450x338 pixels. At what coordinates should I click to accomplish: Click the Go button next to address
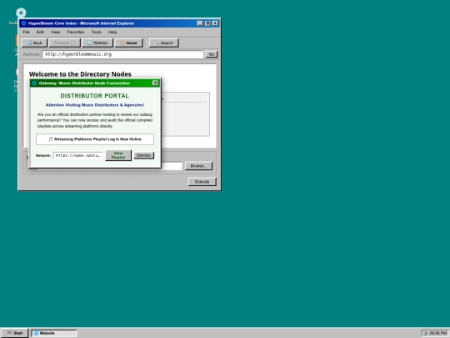[x=212, y=54]
